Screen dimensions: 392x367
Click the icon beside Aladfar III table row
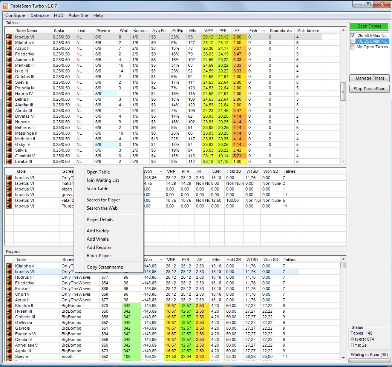(9, 105)
